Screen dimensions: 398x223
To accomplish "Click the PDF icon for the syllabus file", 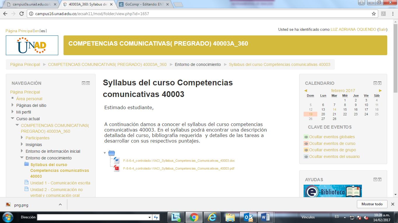I will 117,168.
